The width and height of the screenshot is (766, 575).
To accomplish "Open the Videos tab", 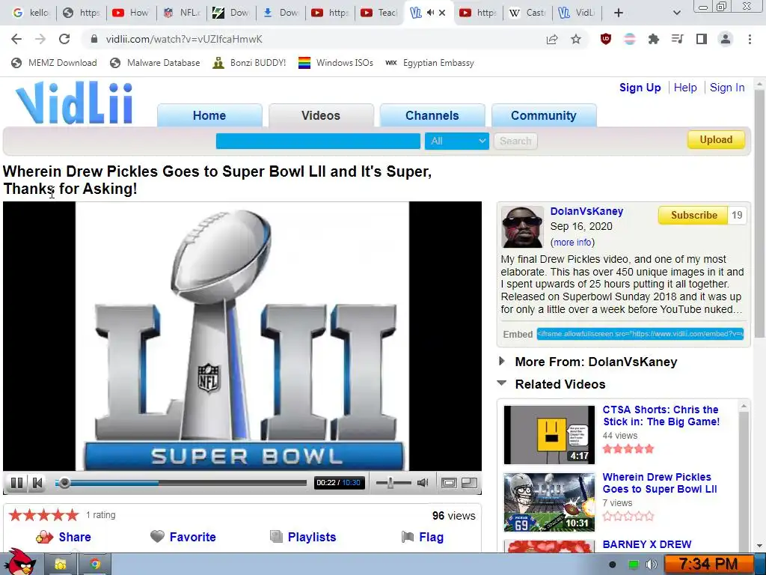I will point(321,115).
